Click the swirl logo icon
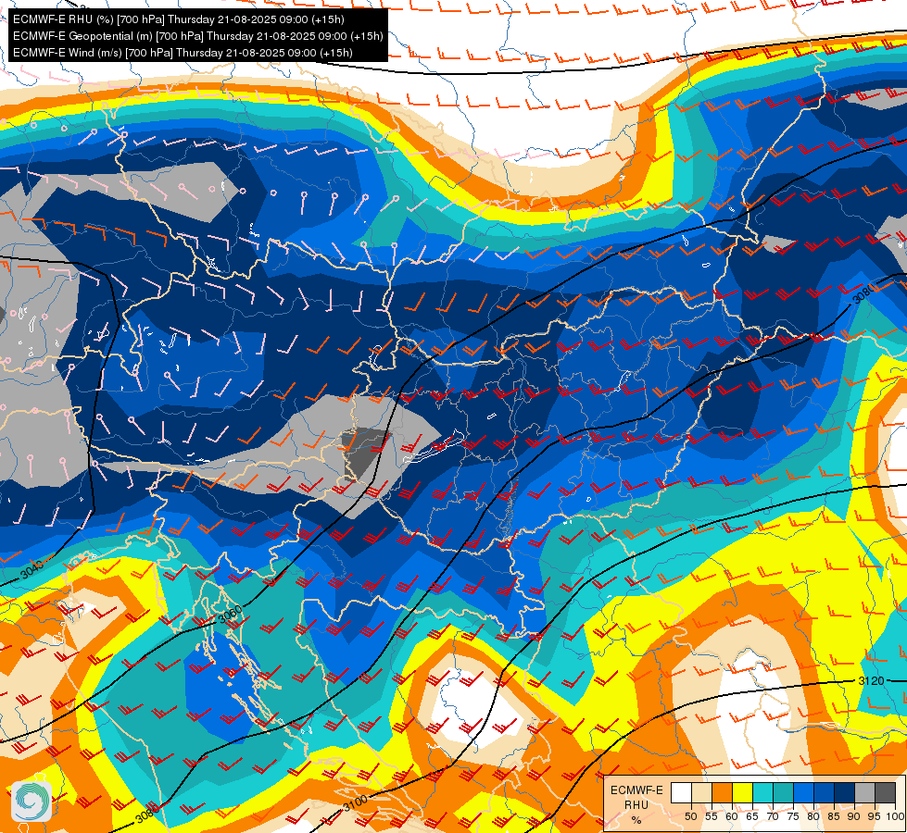The image size is (907, 833). pos(31,802)
